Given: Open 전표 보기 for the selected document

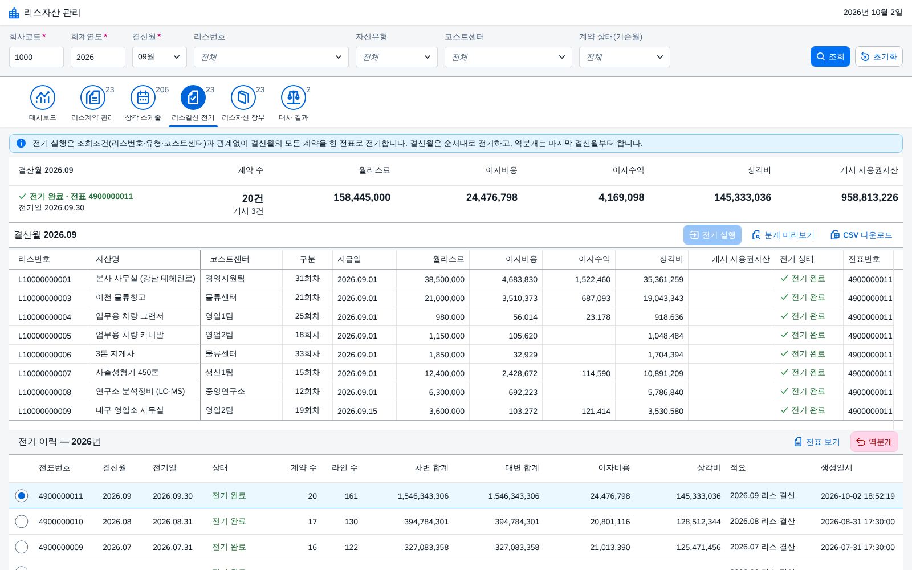Looking at the screenshot, I should click(817, 442).
